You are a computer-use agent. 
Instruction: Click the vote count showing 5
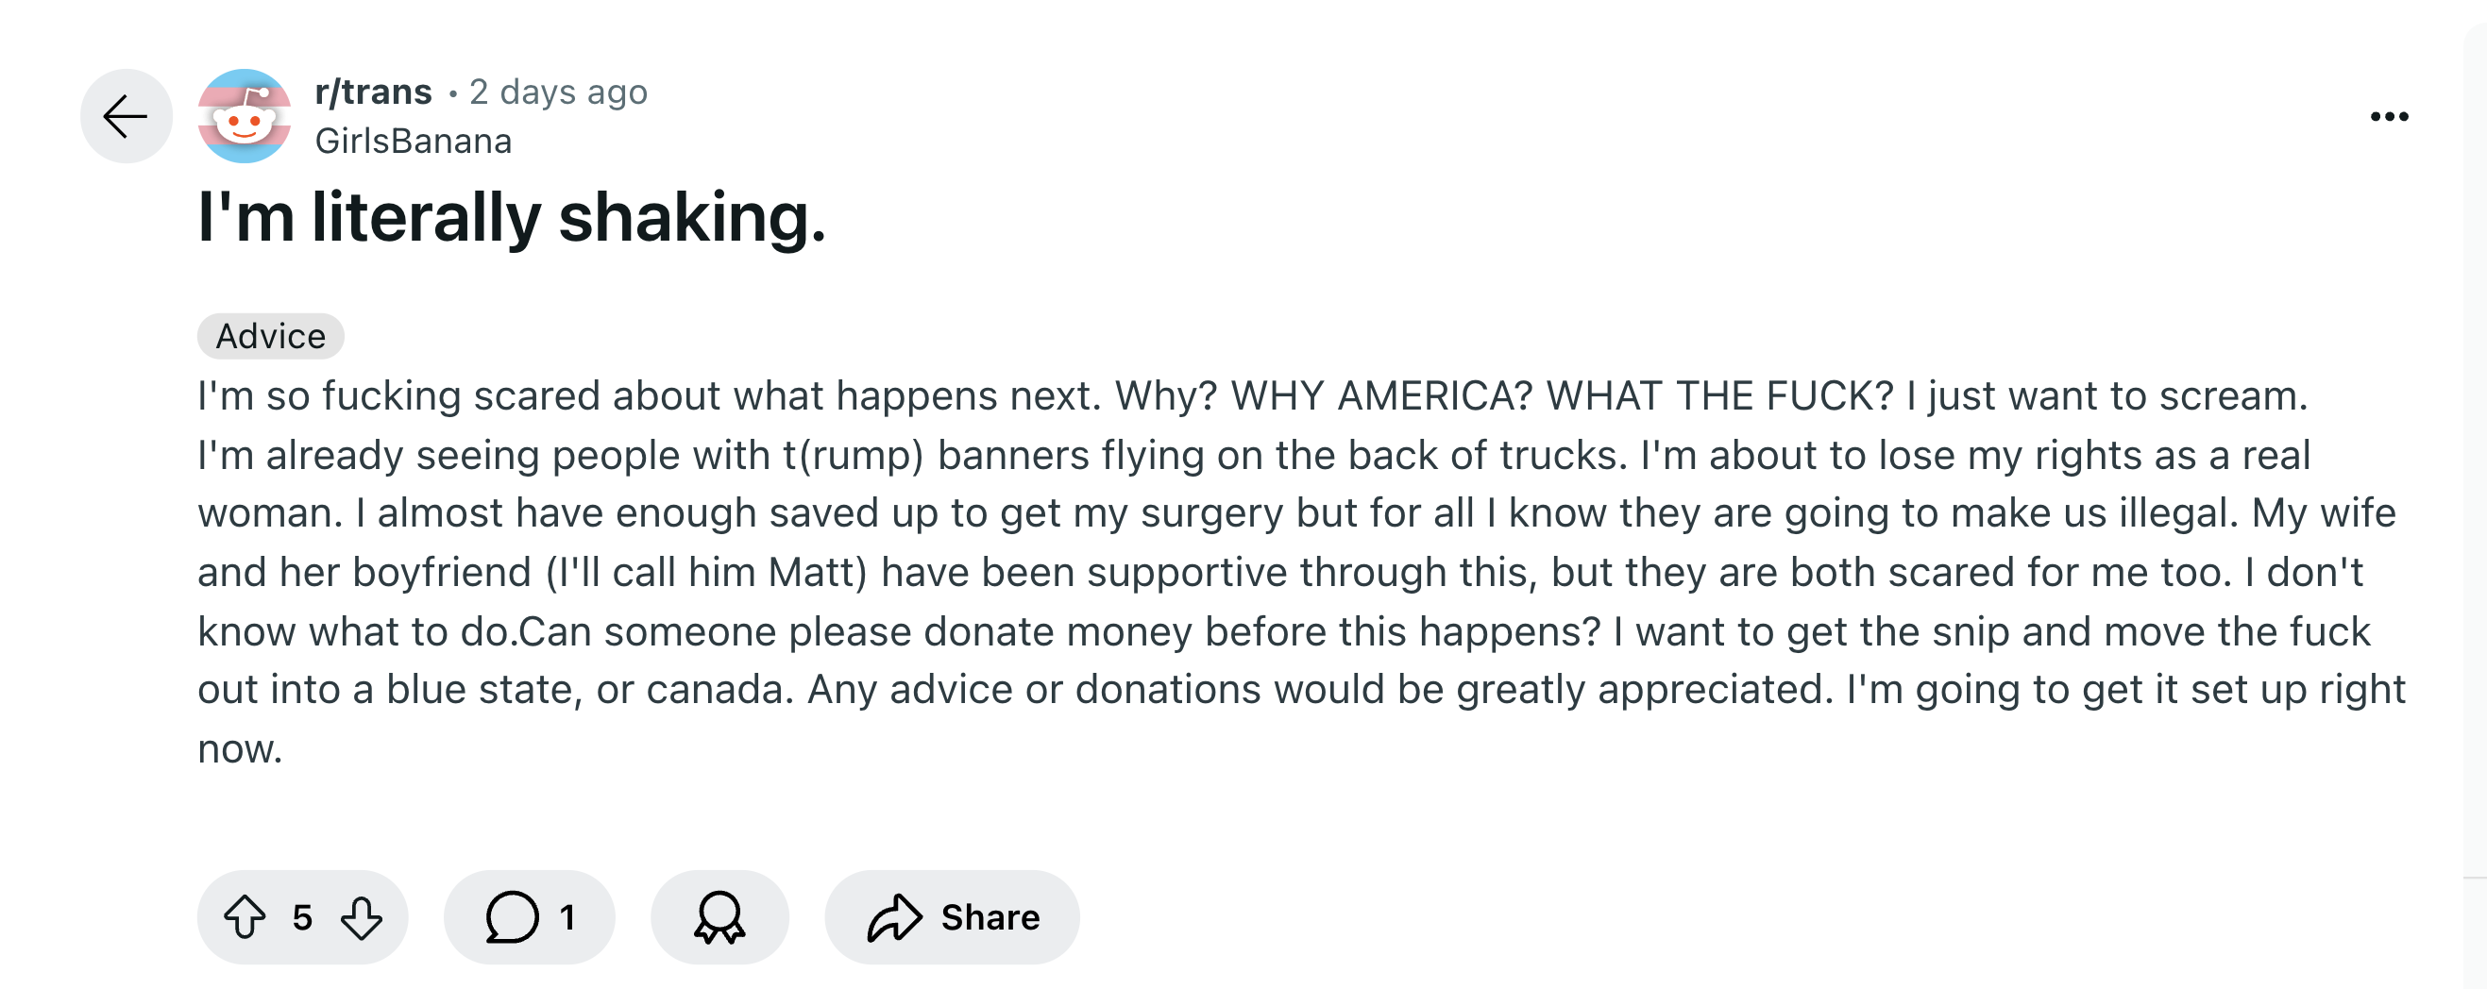click(x=302, y=916)
